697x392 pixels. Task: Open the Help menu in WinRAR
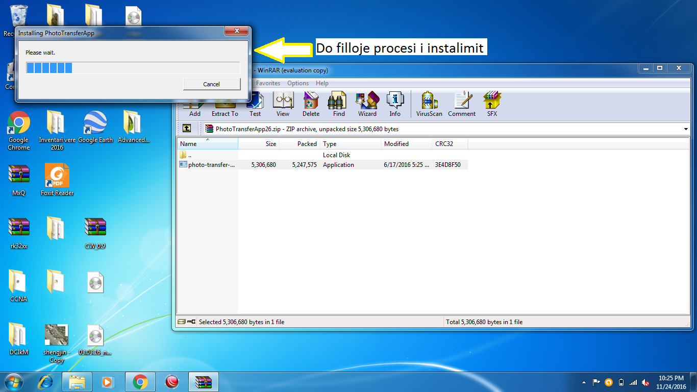[322, 83]
